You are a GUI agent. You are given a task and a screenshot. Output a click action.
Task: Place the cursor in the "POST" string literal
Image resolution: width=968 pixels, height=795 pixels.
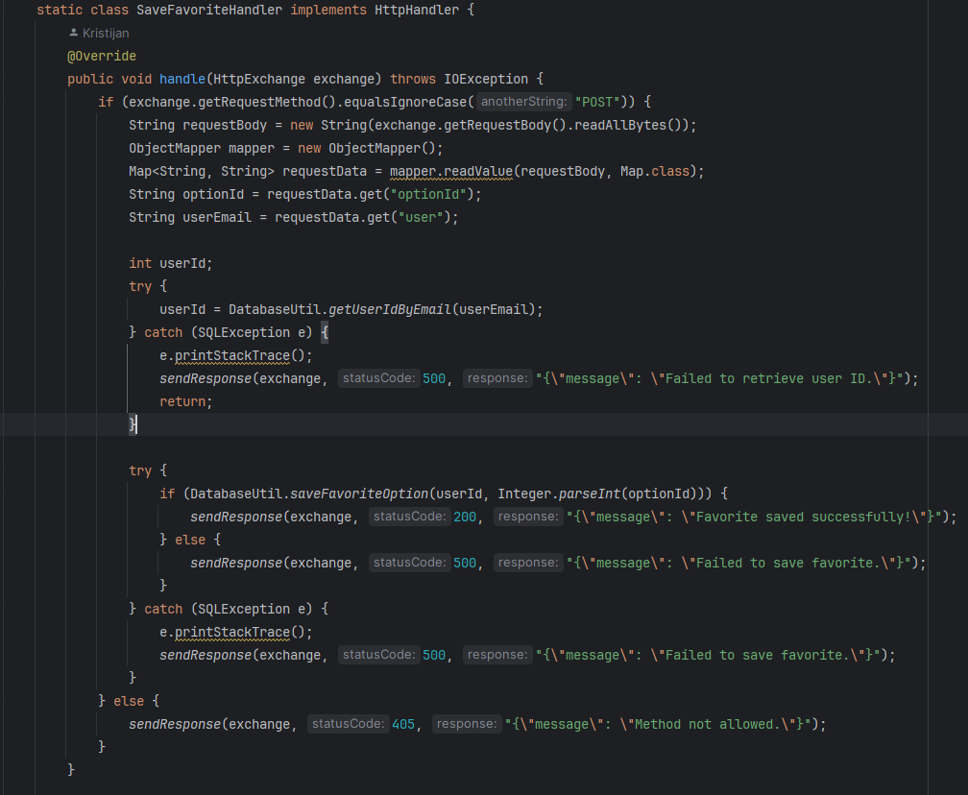click(599, 102)
